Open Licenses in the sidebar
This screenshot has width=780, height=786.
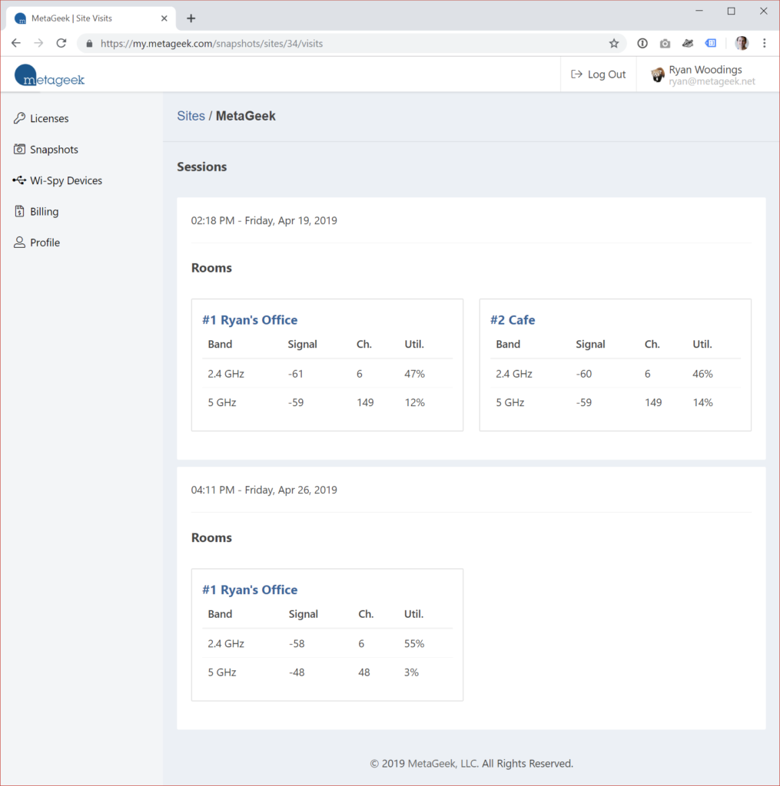[49, 118]
